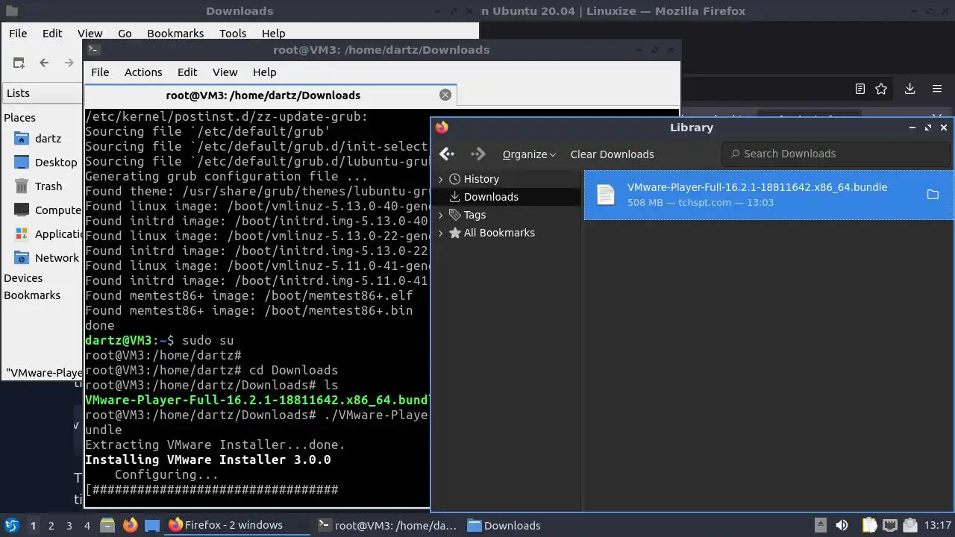Open the volume control in system tray
Viewport: 955px width, 537px height.
click(x=842, y=525)
